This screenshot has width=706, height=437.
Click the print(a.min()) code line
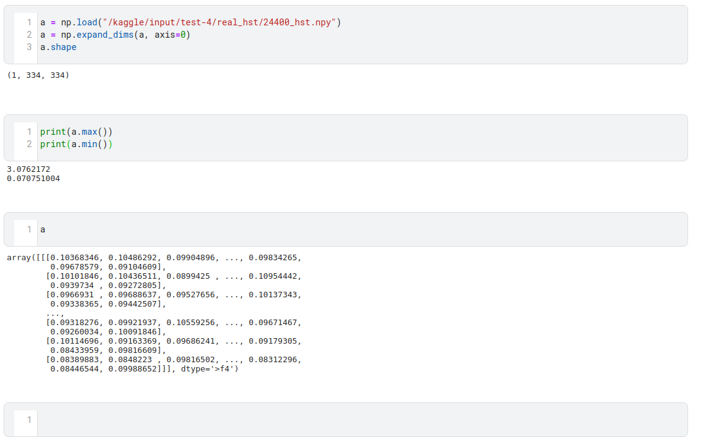(x=76, y=144)
